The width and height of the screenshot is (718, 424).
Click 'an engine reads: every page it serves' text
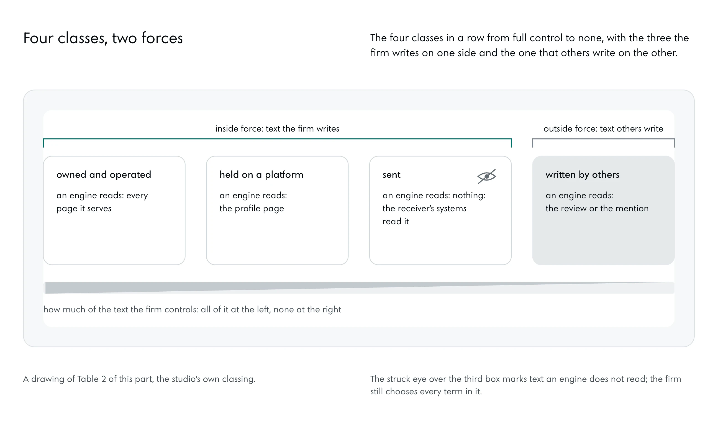tap(102, 202)
